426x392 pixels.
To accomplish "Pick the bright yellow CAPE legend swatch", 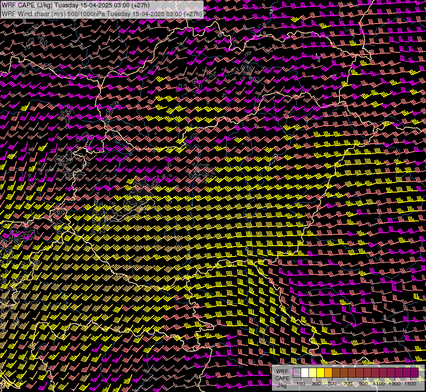I will pos(321,372).
